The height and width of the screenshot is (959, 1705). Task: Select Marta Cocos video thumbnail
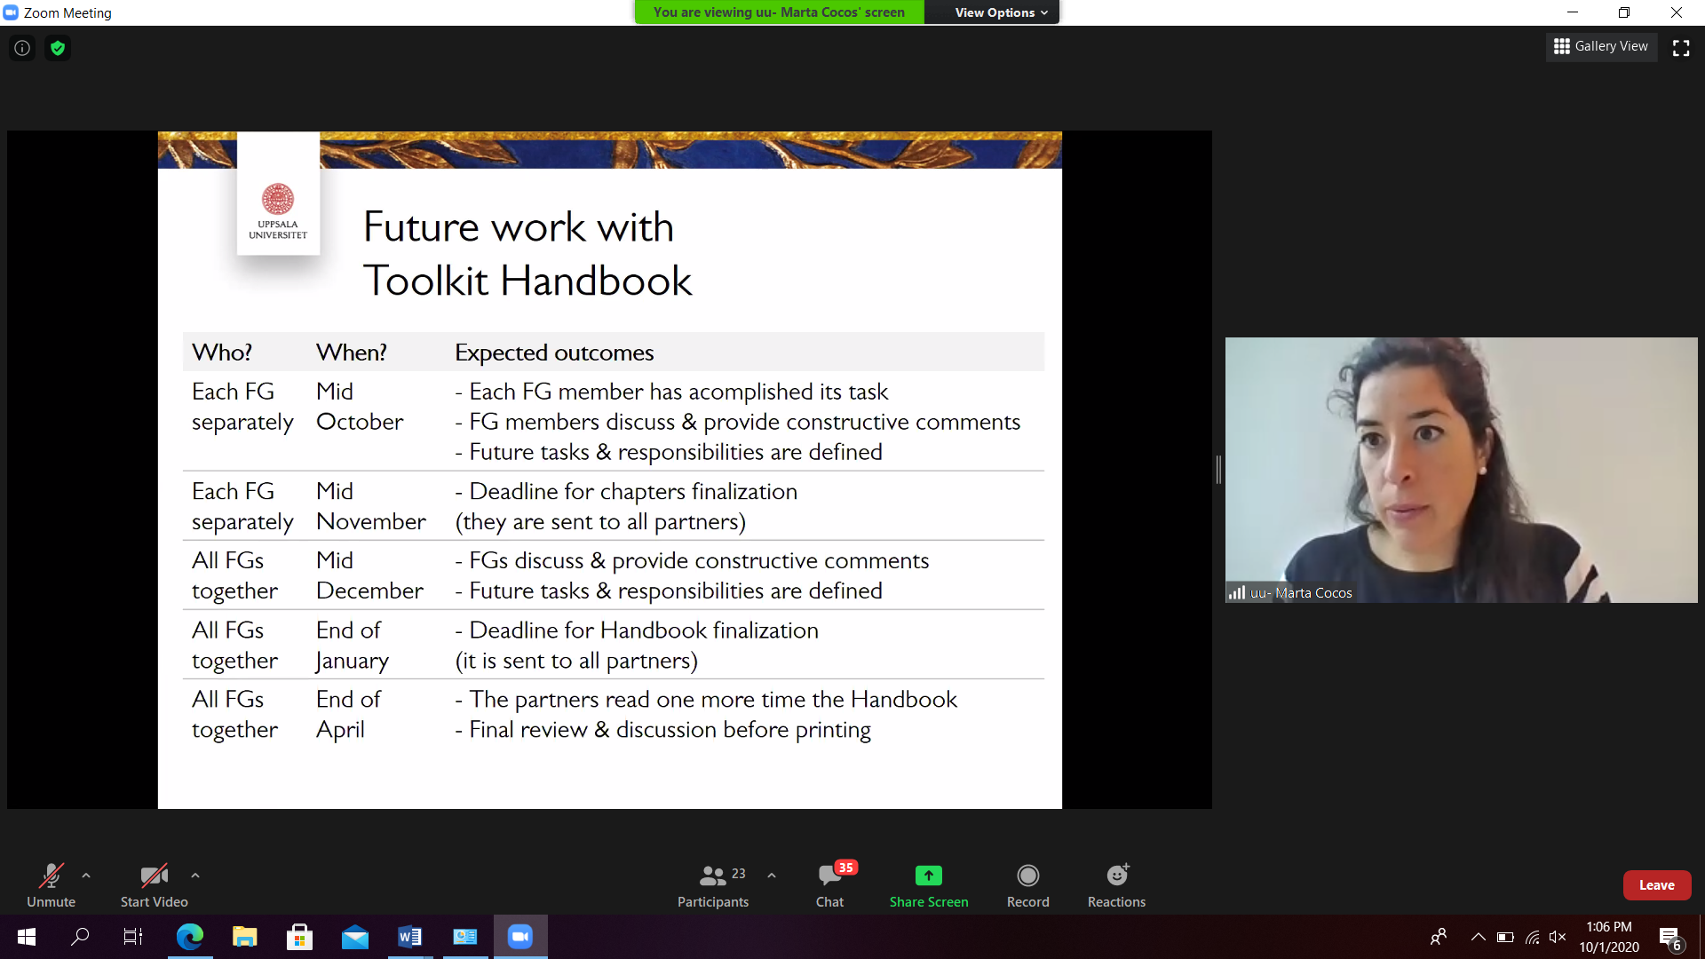[1461, 470]
